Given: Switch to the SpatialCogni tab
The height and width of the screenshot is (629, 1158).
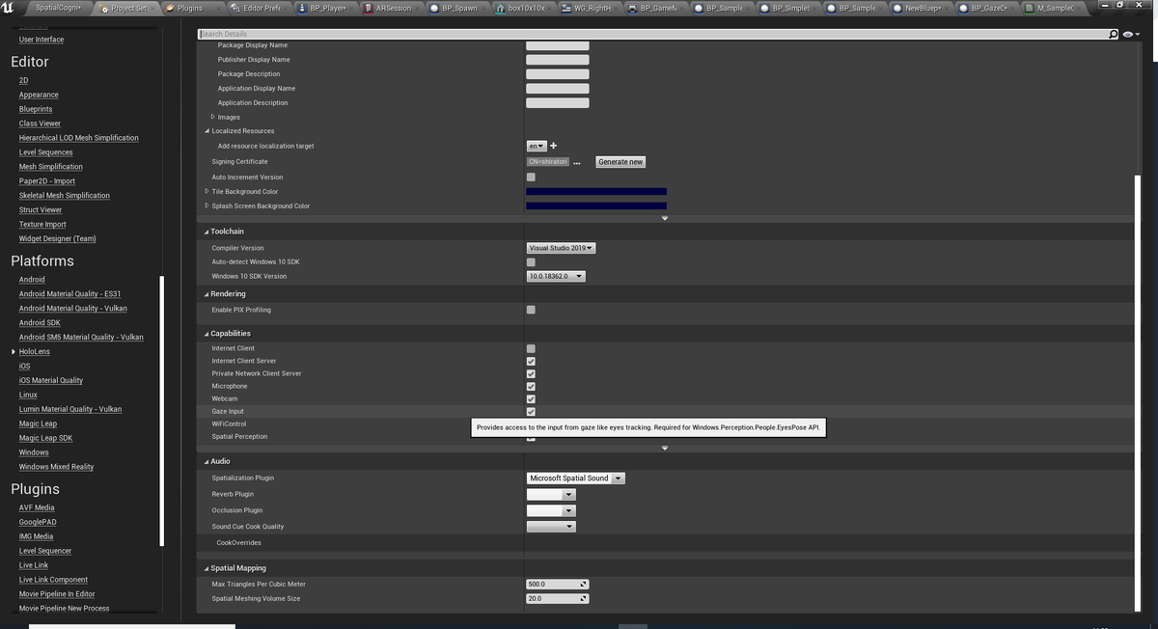Looking at the screenshot, I should click(58, 8).
